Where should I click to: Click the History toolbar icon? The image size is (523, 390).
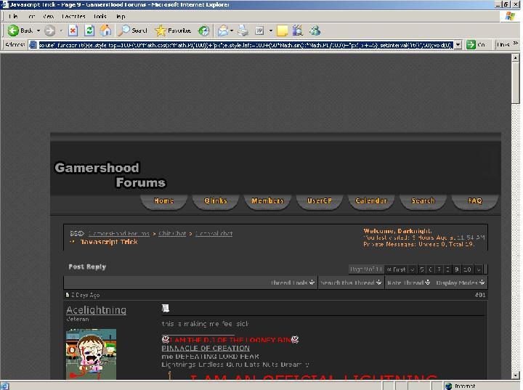pyautogui.click(x=204, y=31)
